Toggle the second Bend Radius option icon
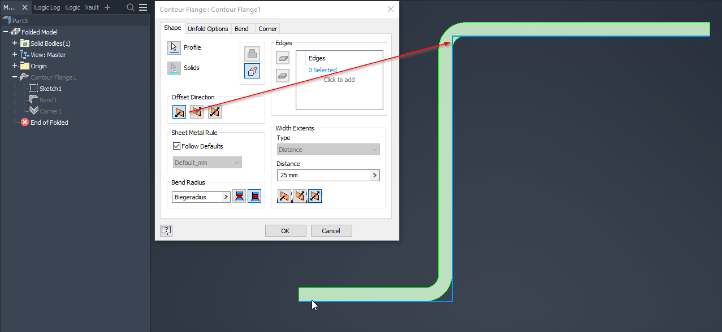The height and width of the screenshot is (332, 722). click(x=254, y=195)
